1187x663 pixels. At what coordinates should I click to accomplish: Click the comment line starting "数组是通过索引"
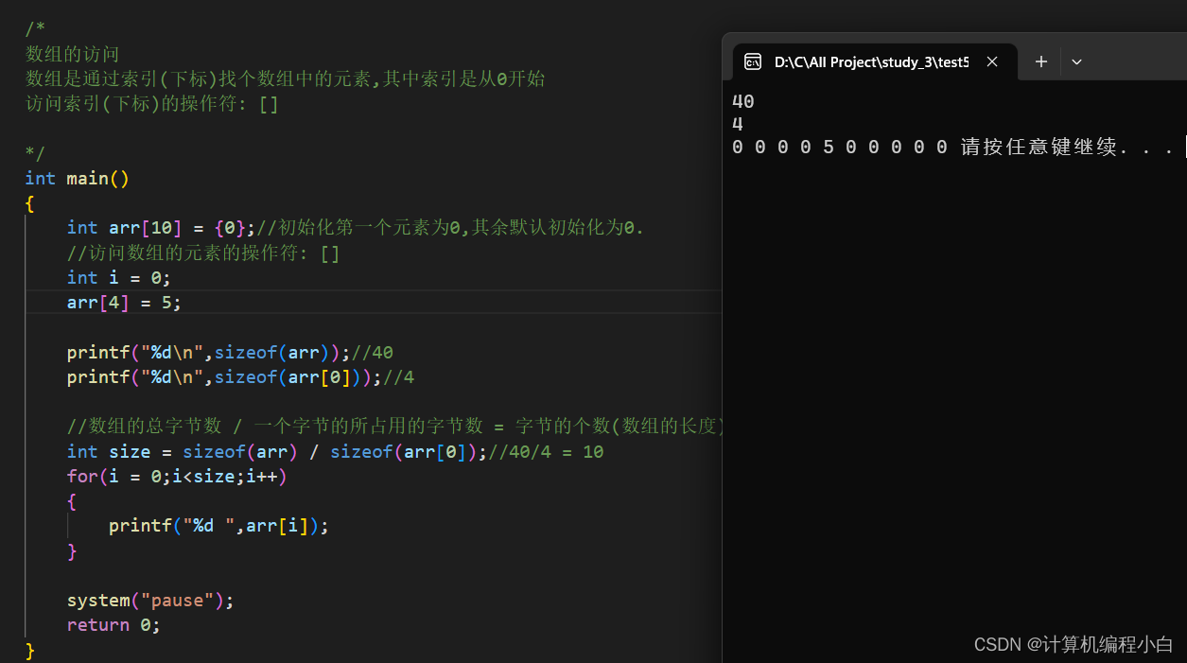pyautogui.click(x=285, y=79)
